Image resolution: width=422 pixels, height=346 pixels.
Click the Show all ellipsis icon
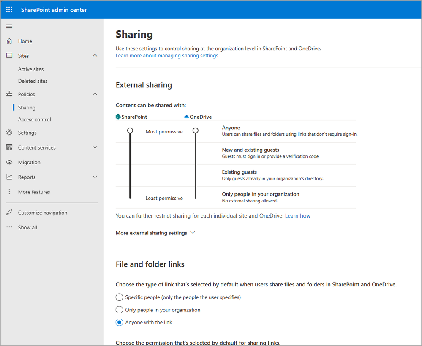point(9,227)
